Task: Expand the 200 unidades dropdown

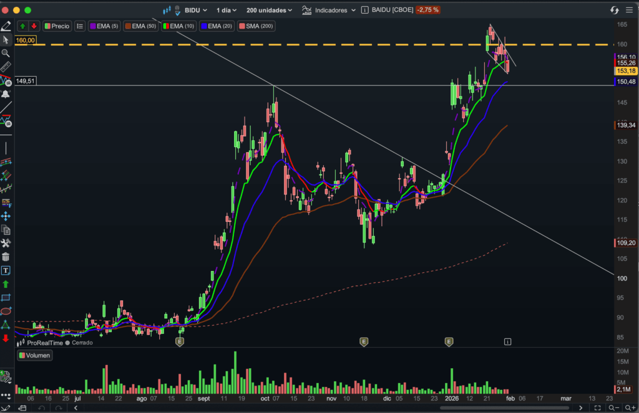Action: tap(269, 10)
